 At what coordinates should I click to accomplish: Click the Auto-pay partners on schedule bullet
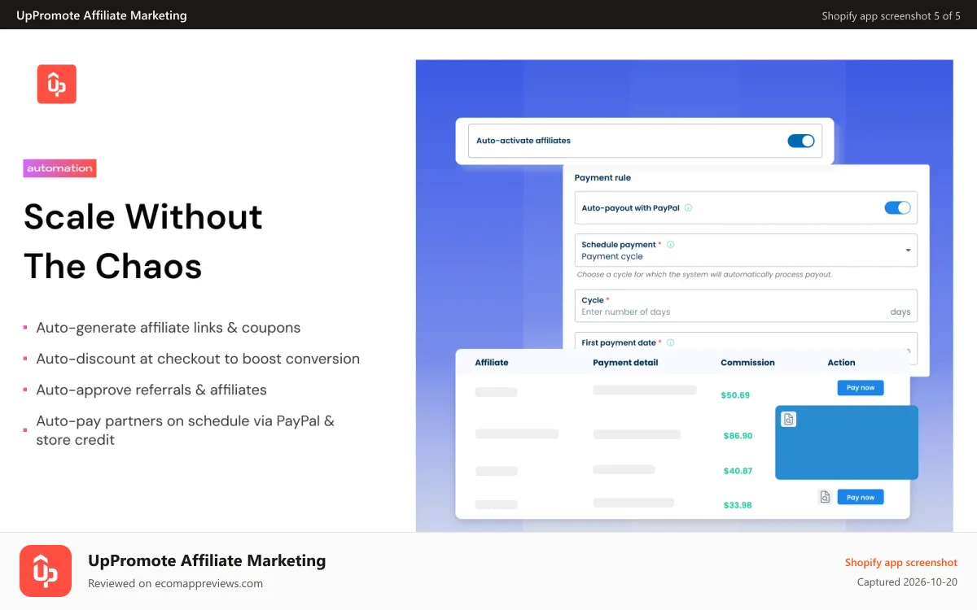click(x=185, y=430)
